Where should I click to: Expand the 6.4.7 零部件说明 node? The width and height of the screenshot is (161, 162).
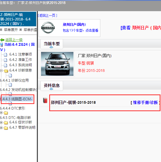pos(1,128)
